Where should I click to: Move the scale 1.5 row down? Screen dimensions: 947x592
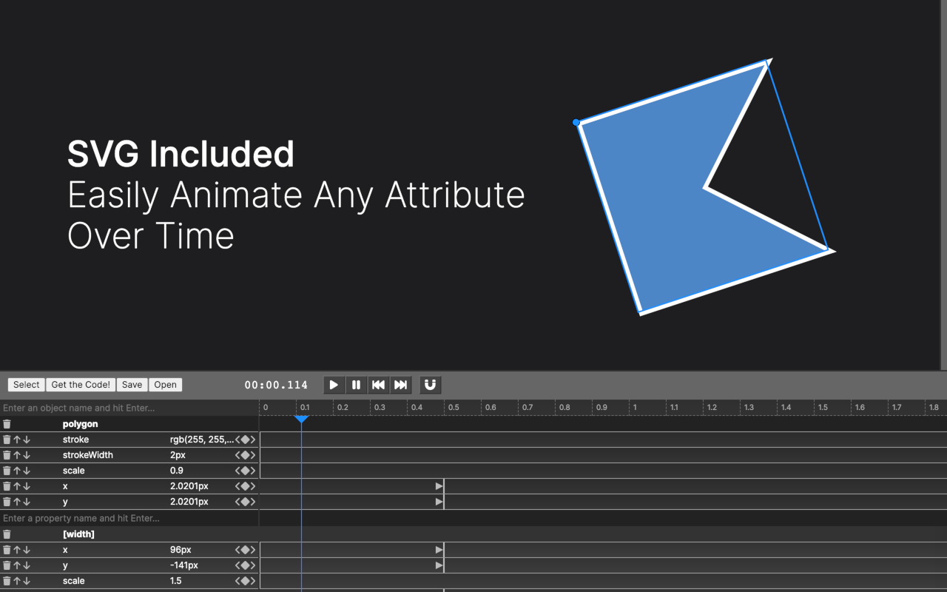coord(27,581)
